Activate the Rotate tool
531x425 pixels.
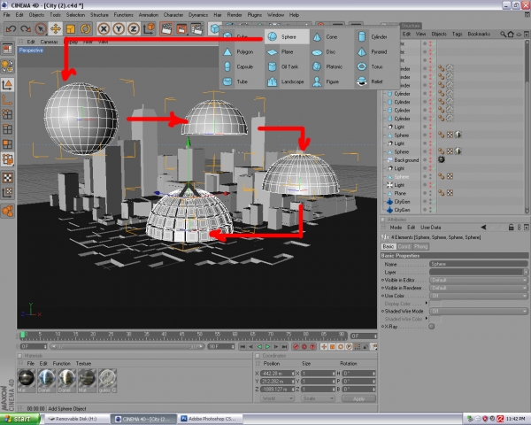coord(85,29)
